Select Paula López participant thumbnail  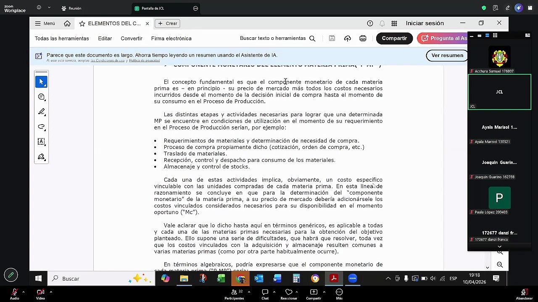pyautogui.click(x=499, y=198)
